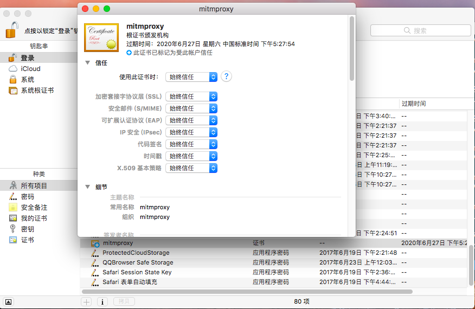The image size is (475, 309).
Task: Click the 组织 mitmproxy value
Action: tap(155, 217)
